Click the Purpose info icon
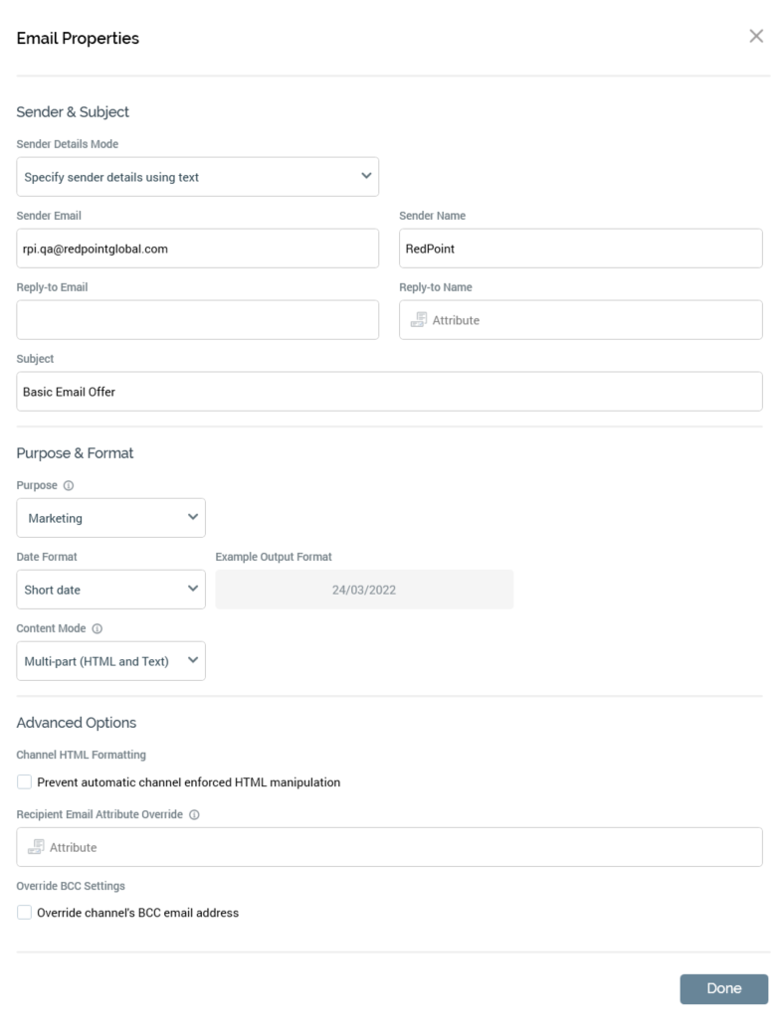Screen dimensions: 784x1033 pos(69,486)
